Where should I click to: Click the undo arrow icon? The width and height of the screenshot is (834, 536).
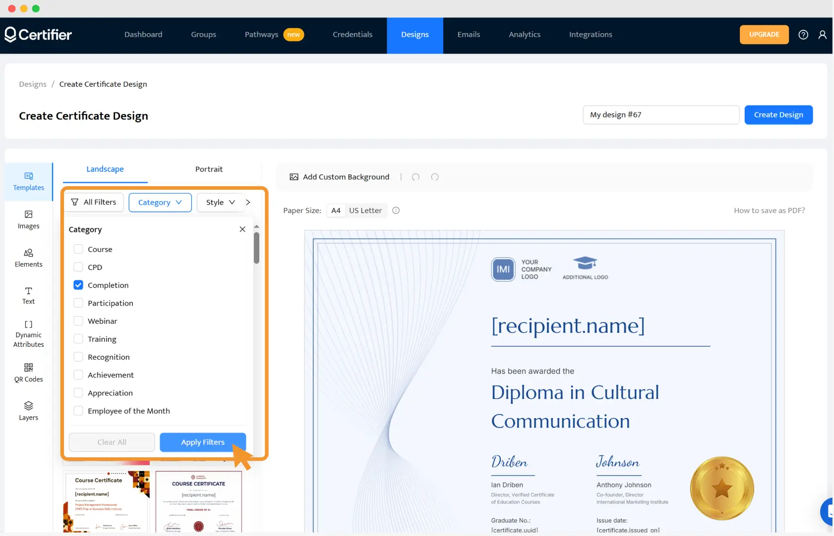pos(416,177)
